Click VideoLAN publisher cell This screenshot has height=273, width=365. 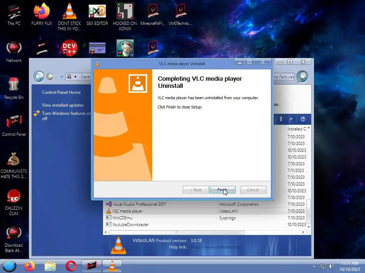tap(228, 211)
